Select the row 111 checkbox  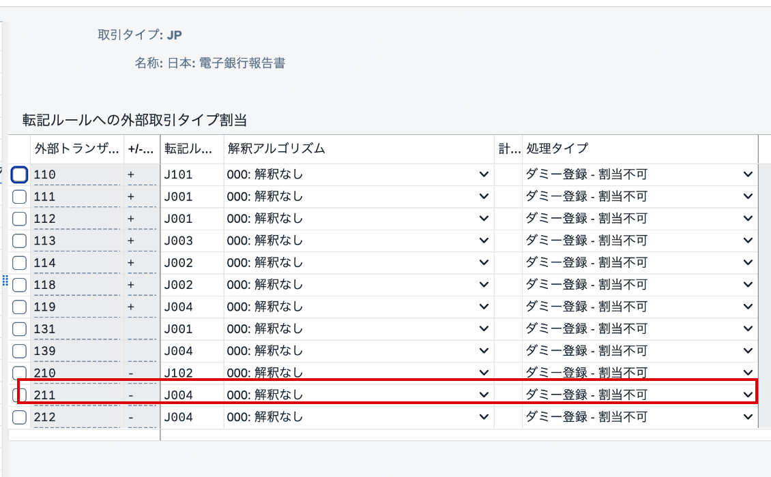point(19,196)
